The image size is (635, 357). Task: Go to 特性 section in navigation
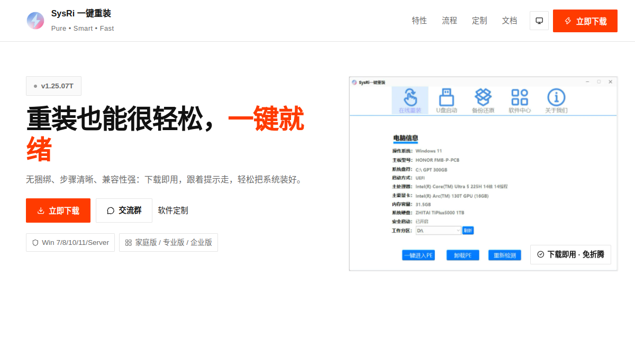(420, 21)
